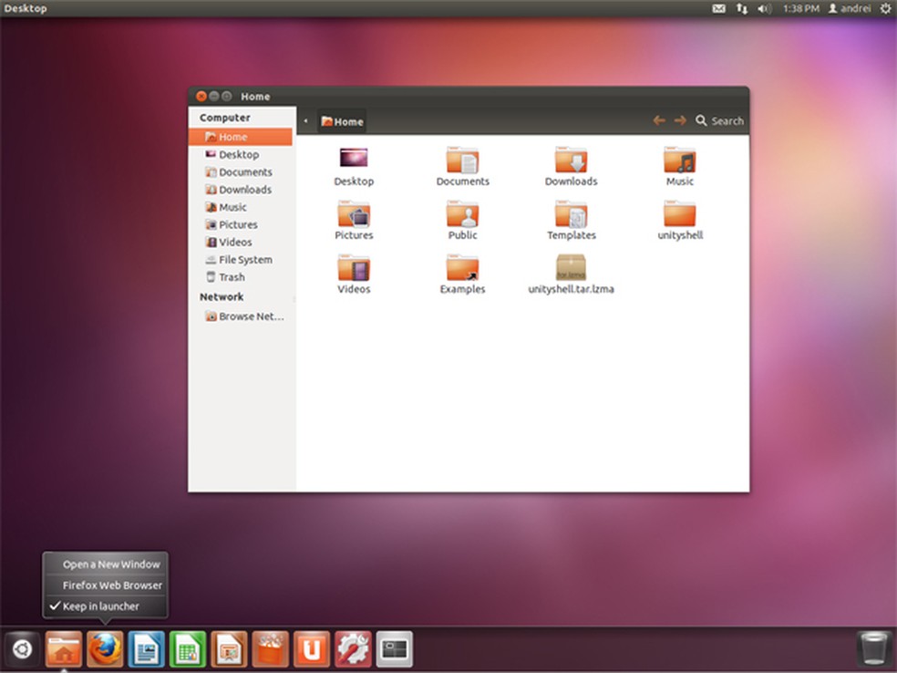Select File System in the sidebar
Screen dimensions: 897x673
[244, 260]
